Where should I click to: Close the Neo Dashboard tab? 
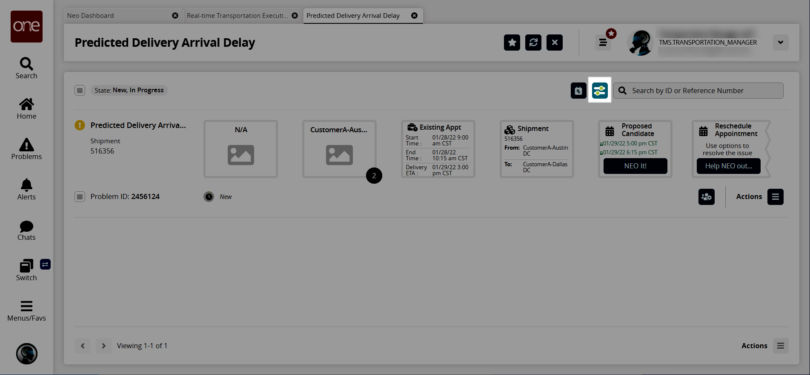175,16
